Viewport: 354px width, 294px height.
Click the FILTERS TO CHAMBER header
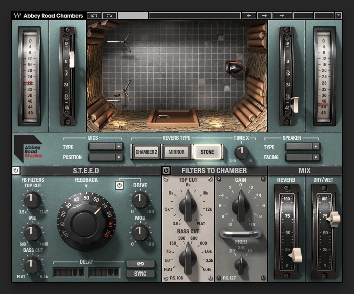pos(214,171)
